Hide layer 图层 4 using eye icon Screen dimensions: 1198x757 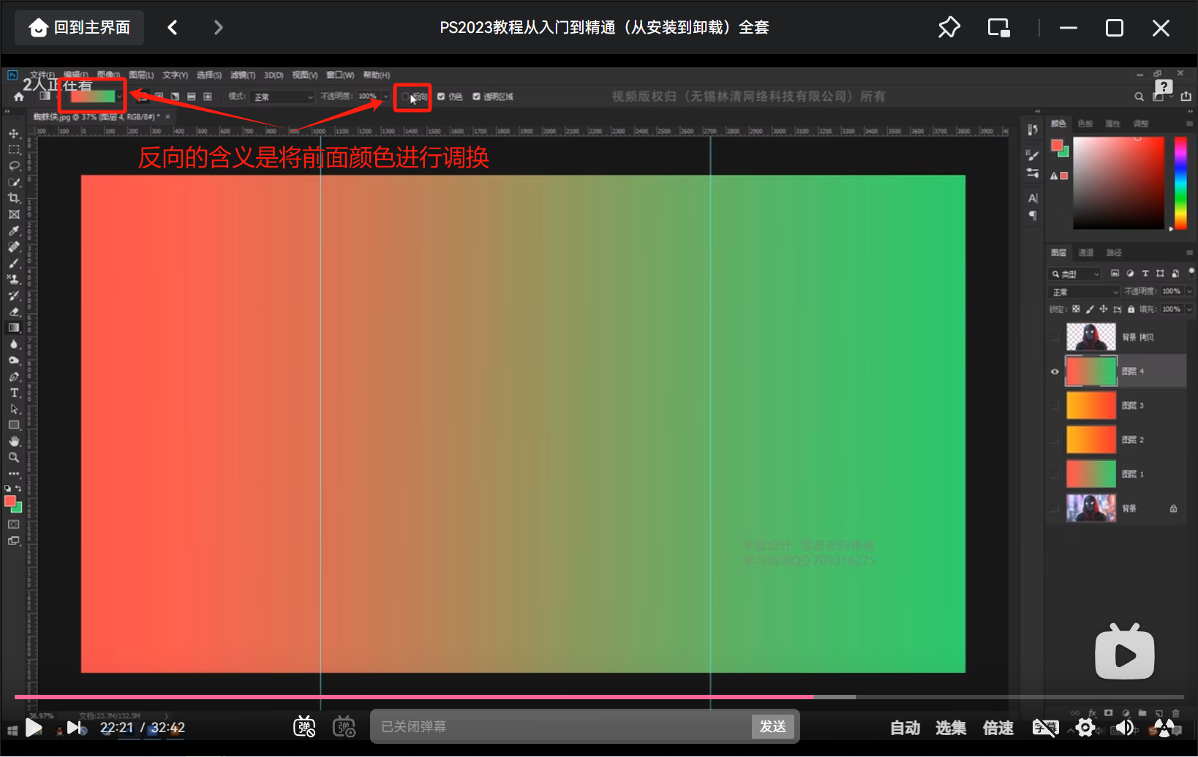click(1055, 372)
